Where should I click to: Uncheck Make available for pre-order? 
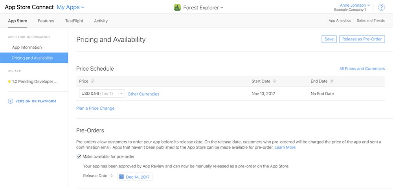point(79,157)
